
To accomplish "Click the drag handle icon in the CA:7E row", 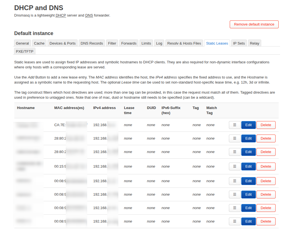I will (x=235, y=125).
